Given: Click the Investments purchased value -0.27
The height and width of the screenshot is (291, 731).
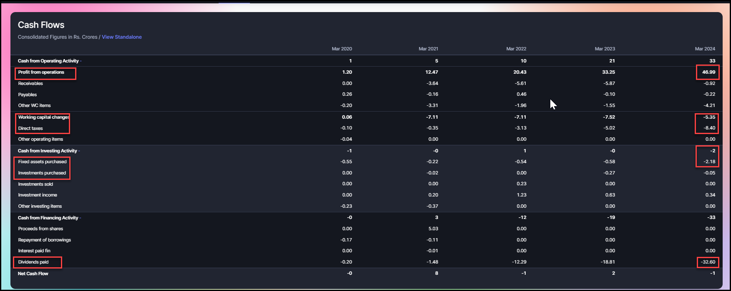Looking at the screenshot, I should point(609,173).
